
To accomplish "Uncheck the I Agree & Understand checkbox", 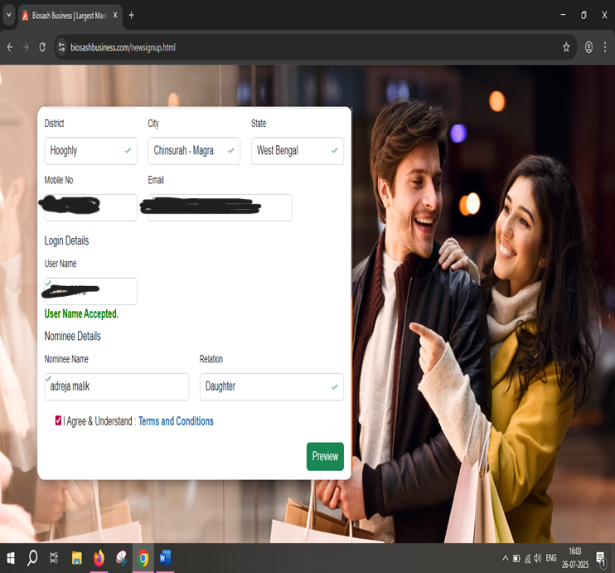I will [58, 421].
